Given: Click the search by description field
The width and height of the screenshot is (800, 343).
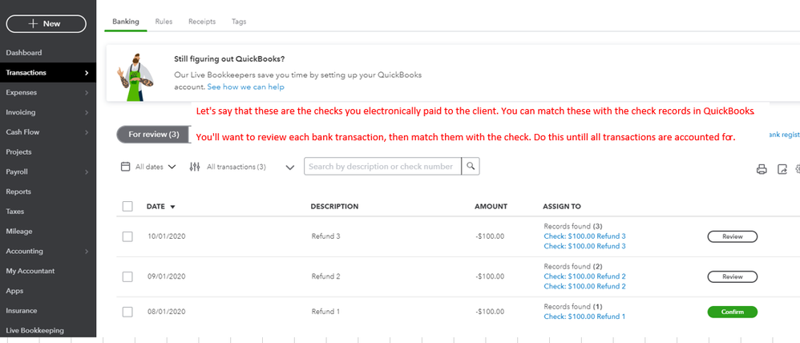Looking at the screenshot, I should tap(383, 167).
